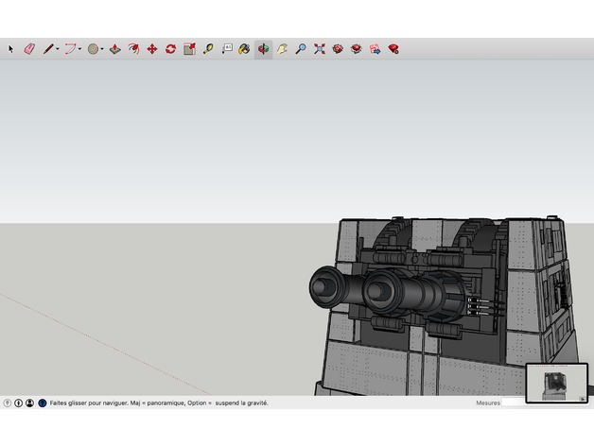Screen dimensions: 594x446
Task: Click the Send to LayOut icon
Action: tap(376, 49)
